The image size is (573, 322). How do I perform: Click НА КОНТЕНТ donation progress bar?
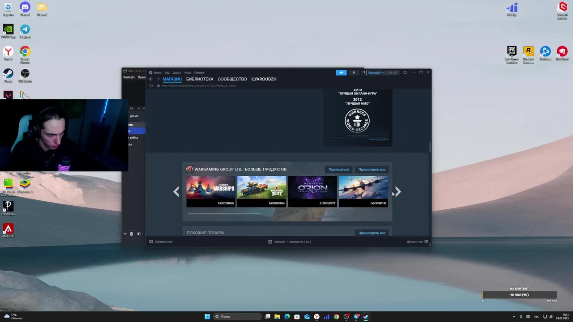519,295
